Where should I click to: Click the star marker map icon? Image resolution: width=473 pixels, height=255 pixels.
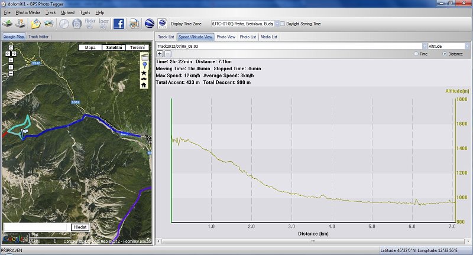point(144,73)
